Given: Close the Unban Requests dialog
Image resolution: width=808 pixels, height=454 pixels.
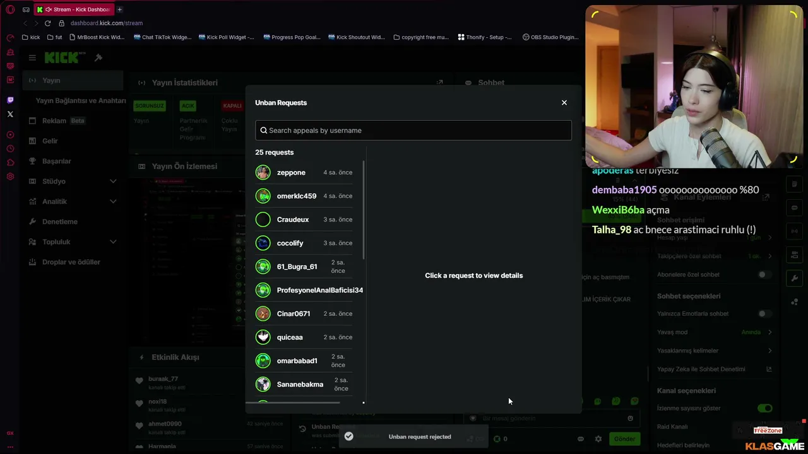Looking at the screenshot, I should coord(564,103).
